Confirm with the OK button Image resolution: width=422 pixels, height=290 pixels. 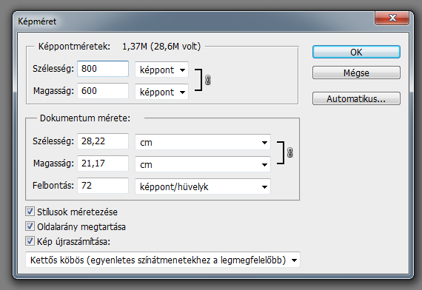356,52
